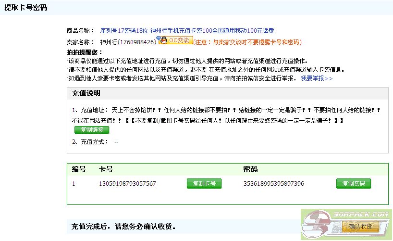Click the 卡号 column header
Viewport: 393px width, 241px height.
point(106,169)
